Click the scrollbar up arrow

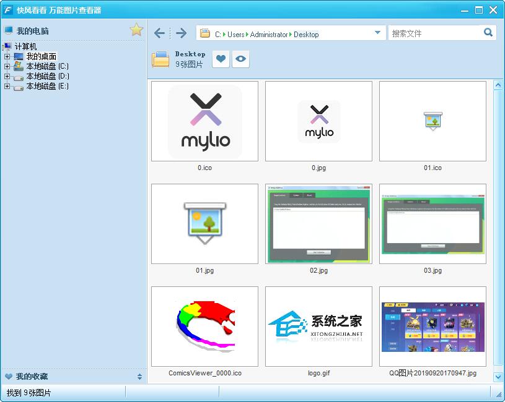coord(498,85)
